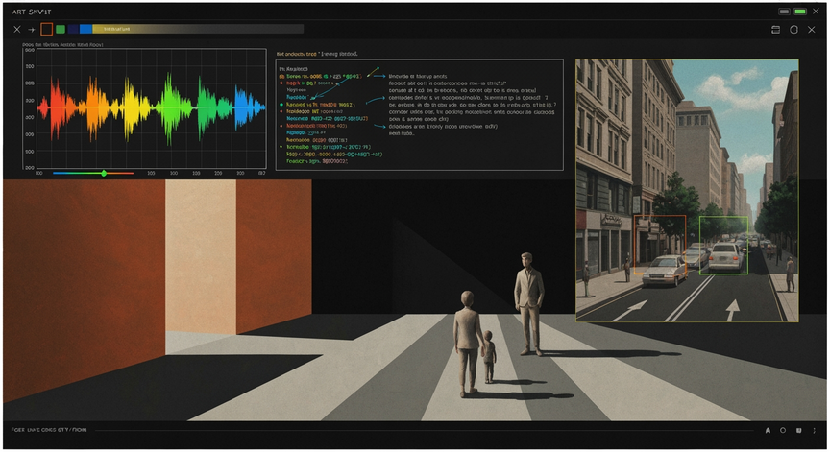This screenshot has width=830, height=452.
Task: Open the city street image preview
Action: coord(687,190)
